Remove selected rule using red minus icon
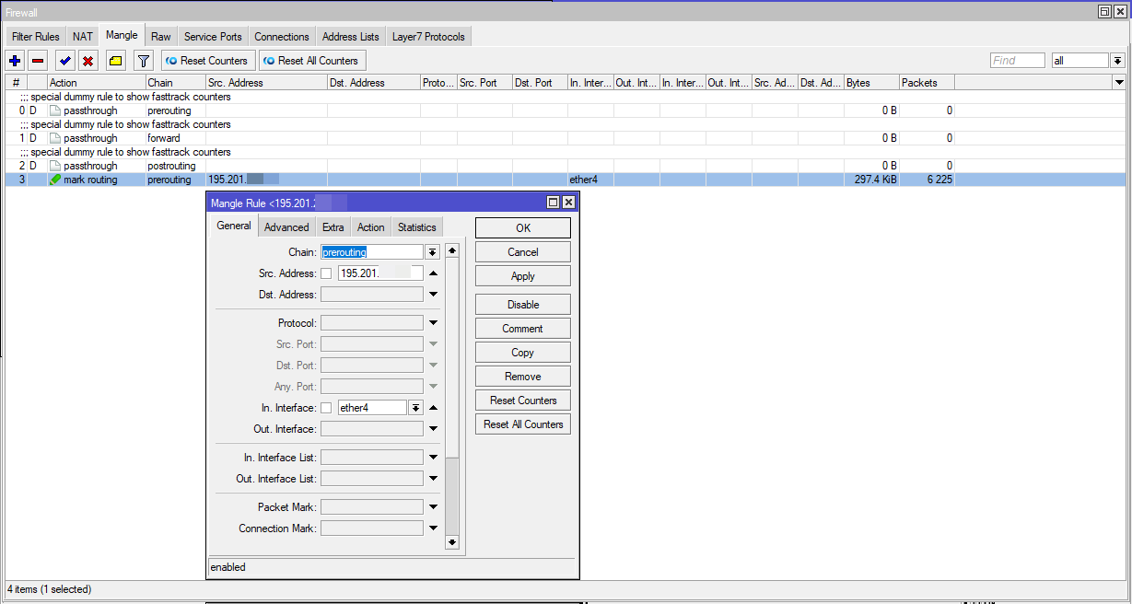This screenshot has height=604, width=1132. tap(38, 61)
